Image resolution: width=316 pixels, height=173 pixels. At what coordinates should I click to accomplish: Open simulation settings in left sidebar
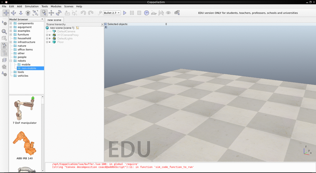coord(4,23)
